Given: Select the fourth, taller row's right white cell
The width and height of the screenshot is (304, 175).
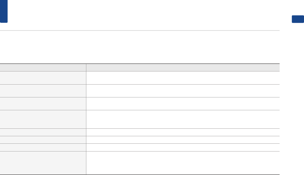Looking at the screenshot, I should 183,119.
